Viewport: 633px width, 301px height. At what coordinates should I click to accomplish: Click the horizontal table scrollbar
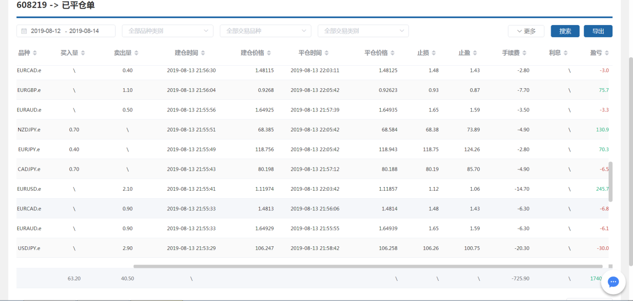367,266
